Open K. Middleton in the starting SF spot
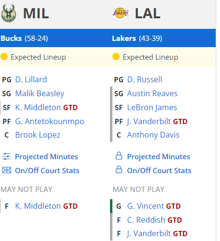The width and height of the screenshot is (220, 241). [x=38, y=107]
